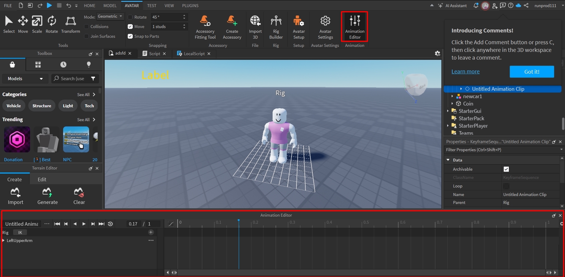This screenshot has height=277, width=565.
Task: Enable the Loop property checkbox
Action: [506, 186]
